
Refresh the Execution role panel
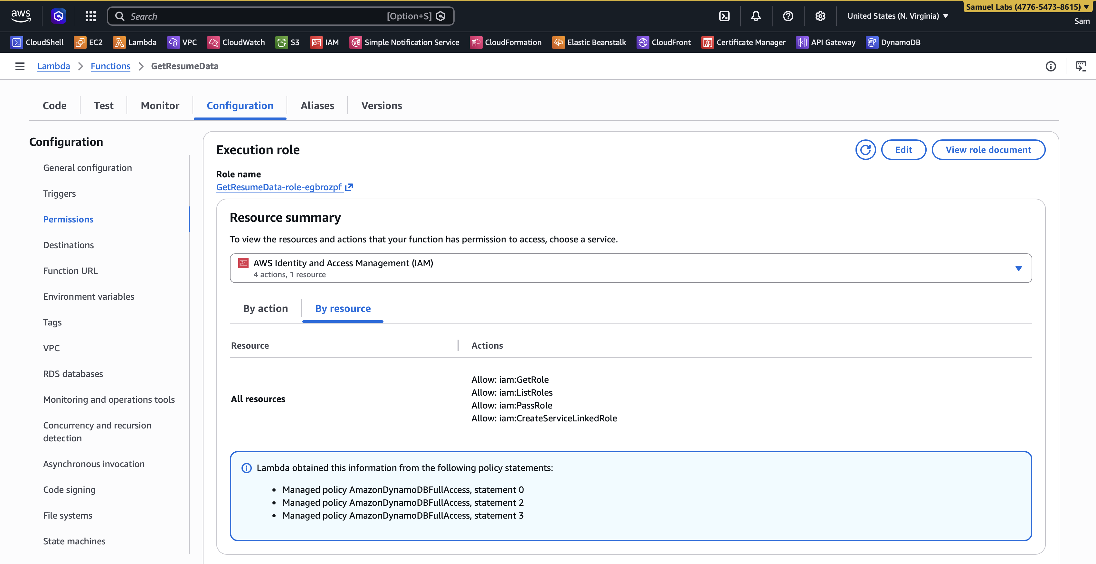[x=865, y=150]
